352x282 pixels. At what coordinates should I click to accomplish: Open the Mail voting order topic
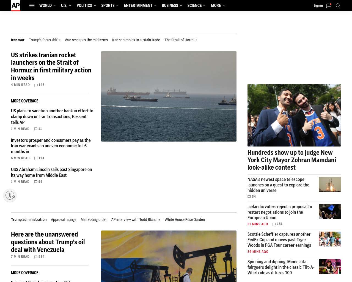94,219
